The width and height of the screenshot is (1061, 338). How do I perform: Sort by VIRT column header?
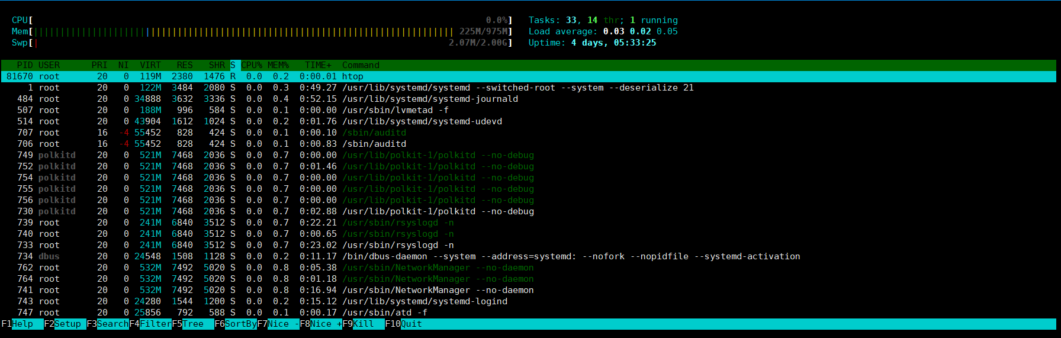click(x=150, y=65)
